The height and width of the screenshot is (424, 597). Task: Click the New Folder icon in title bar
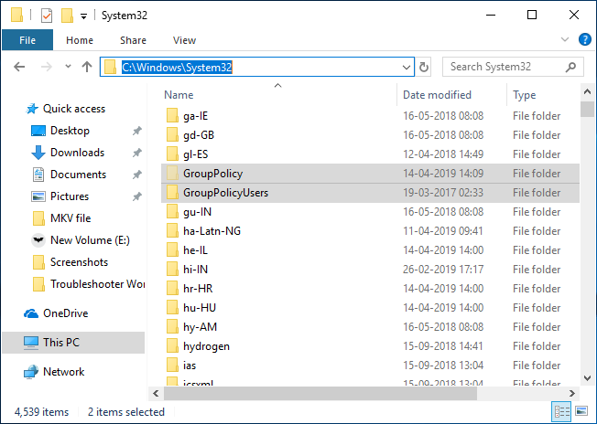point(67,16)
